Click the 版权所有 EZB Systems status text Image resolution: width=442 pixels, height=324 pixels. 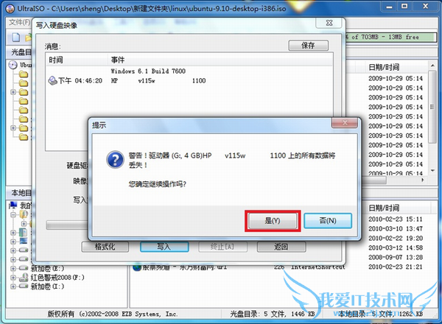pos(113,314)
